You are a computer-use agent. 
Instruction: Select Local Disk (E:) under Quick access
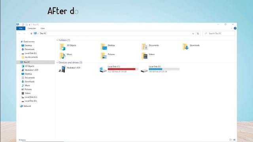pyautogui.click(x=31, y=53)
